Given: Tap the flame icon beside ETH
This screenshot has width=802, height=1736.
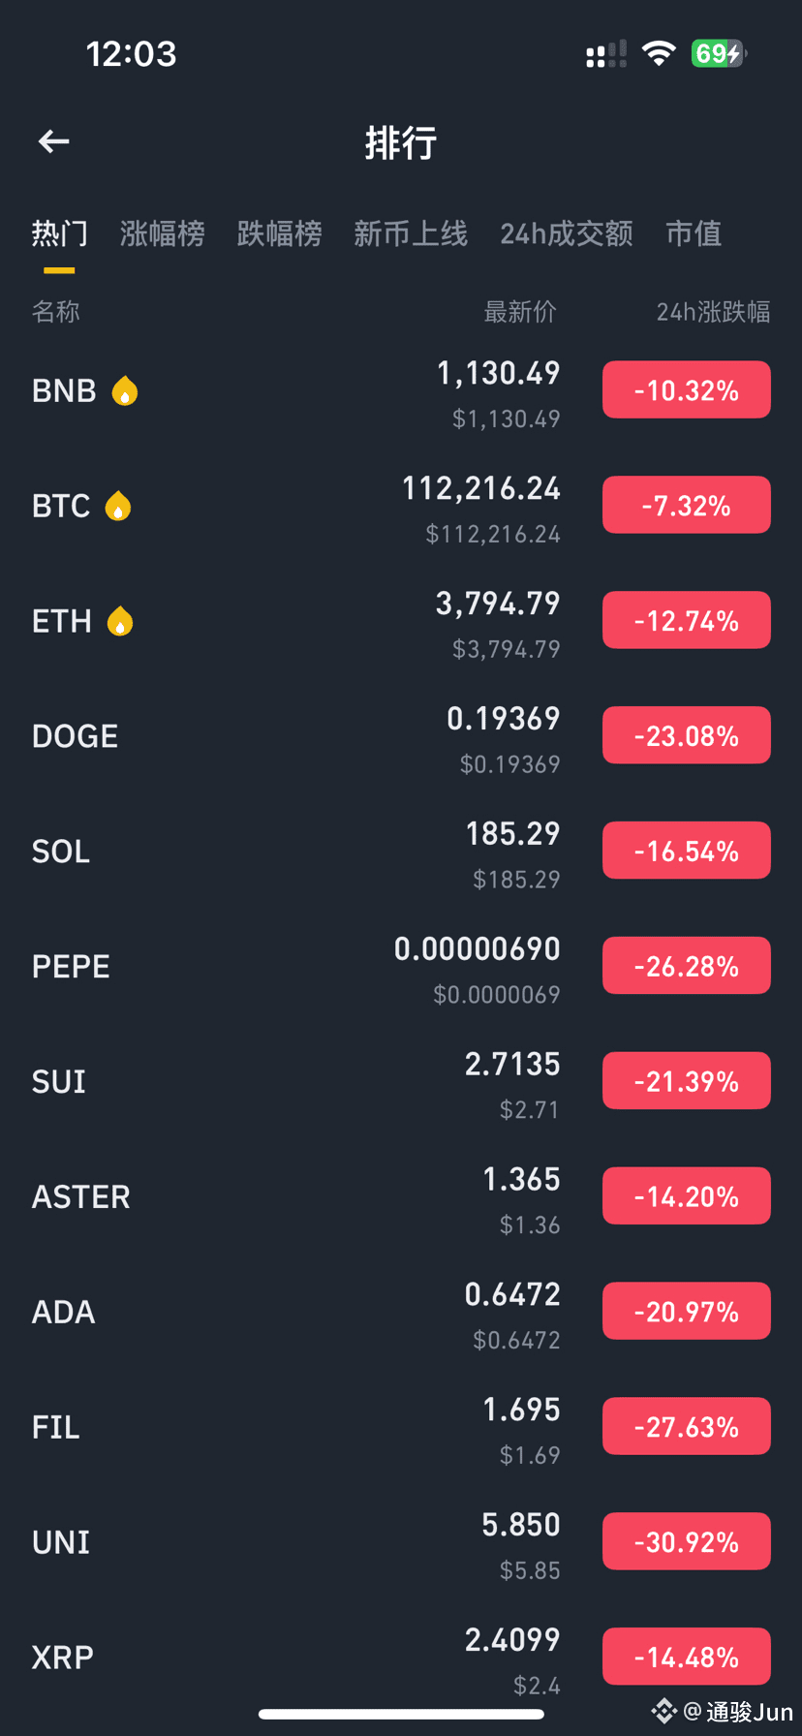Looking at the screenshot, I should click(120, 622).
